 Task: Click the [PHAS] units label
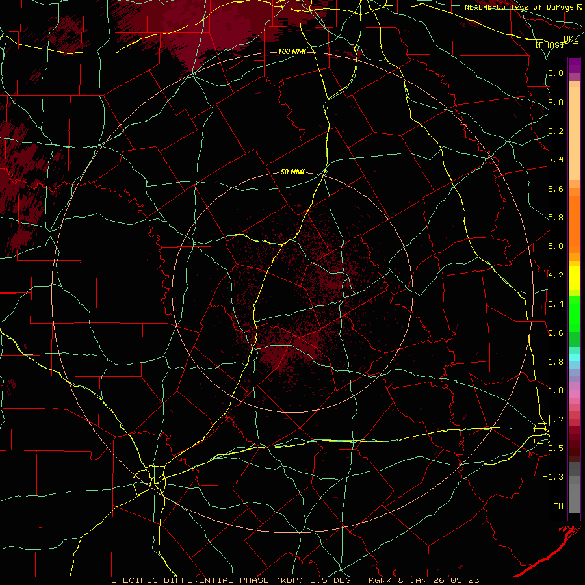tap(549, 45)
